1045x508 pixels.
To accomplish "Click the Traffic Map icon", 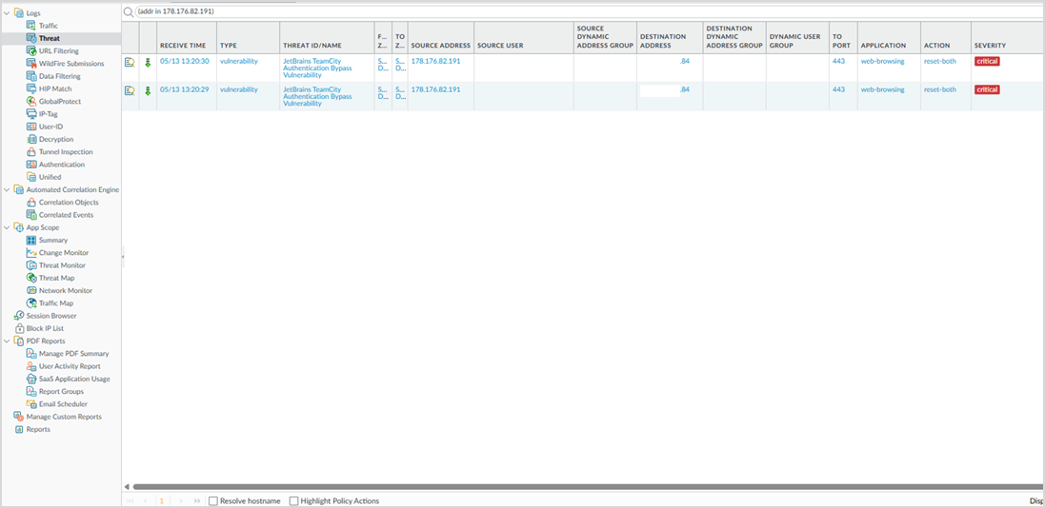I will pyautogui.click(x=31, y=303).
